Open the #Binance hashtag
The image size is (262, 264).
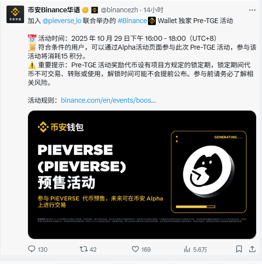[132, 21]
